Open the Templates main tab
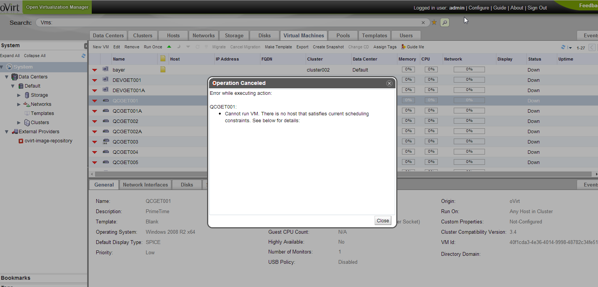Screen dimensions: 598x287 [374, 35]
